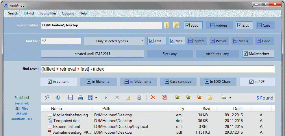
Task: Enable the Code file type
Action: [265, 41]
